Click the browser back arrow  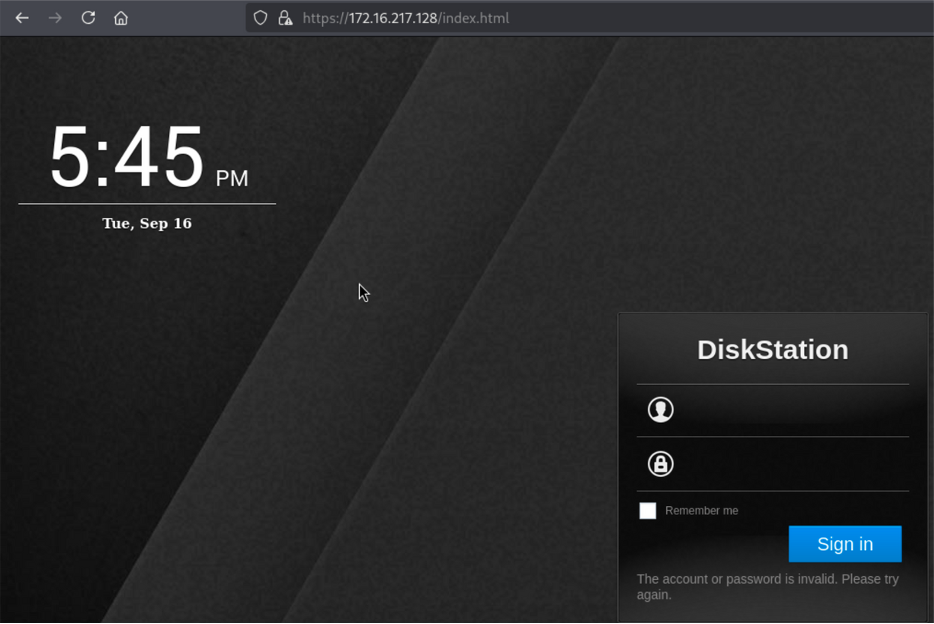coord(22,18)
